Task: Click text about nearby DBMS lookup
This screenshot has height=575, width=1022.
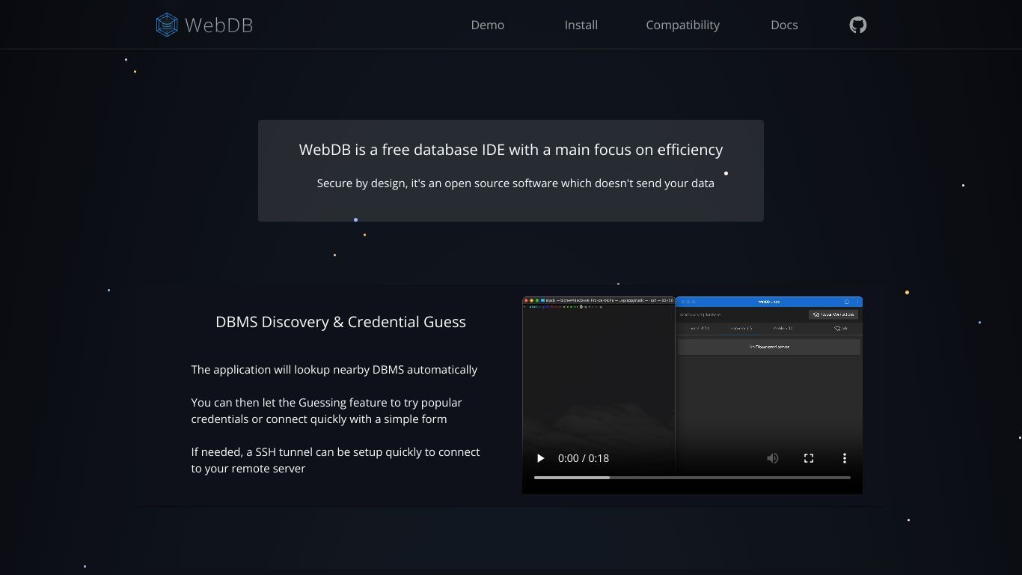Action: coord(334,370)
